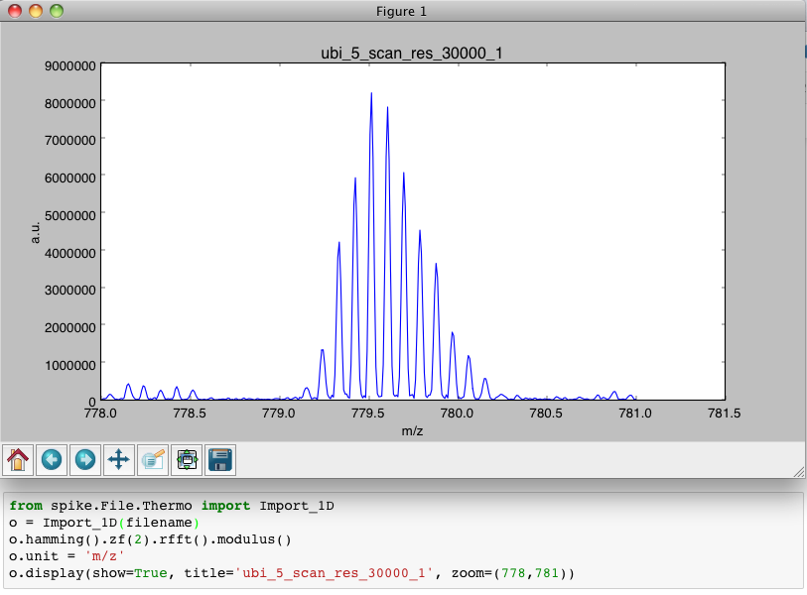
Task: Click the tallest peak near 779.5
Action: coord(371,95)
